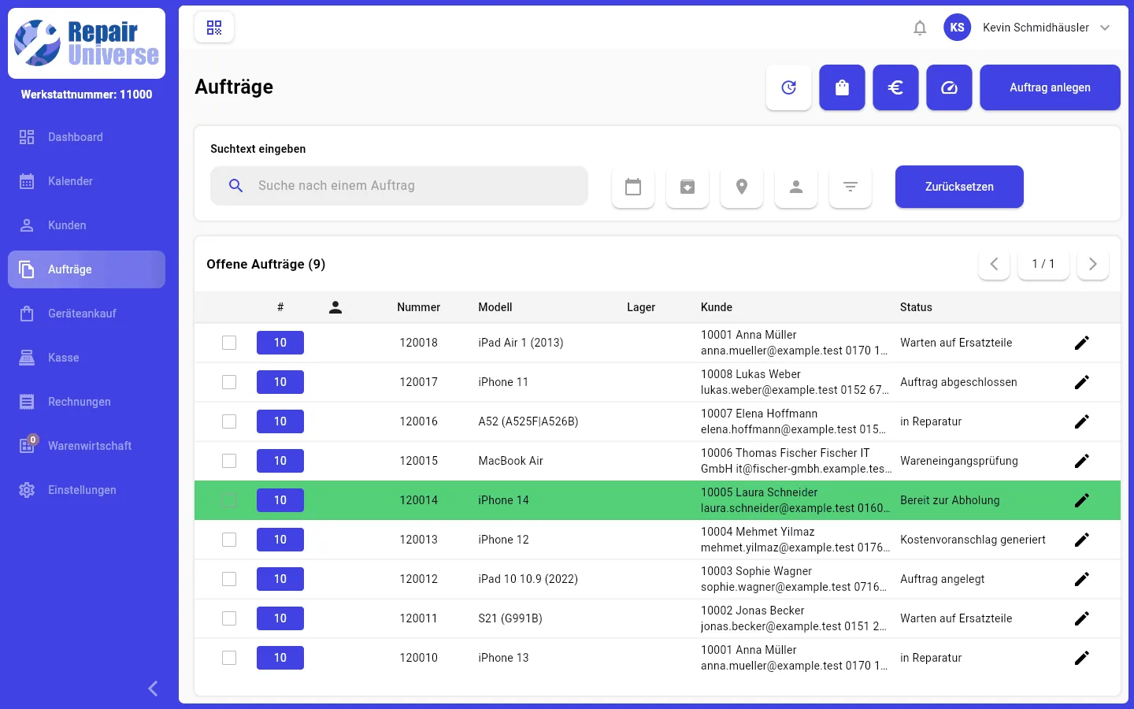Open the notifications bell

(920, 28)
